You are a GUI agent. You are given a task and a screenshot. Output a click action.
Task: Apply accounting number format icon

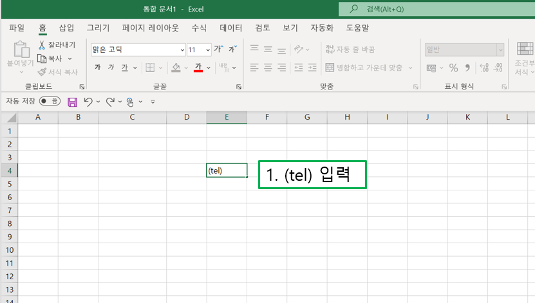coord(431,68)
